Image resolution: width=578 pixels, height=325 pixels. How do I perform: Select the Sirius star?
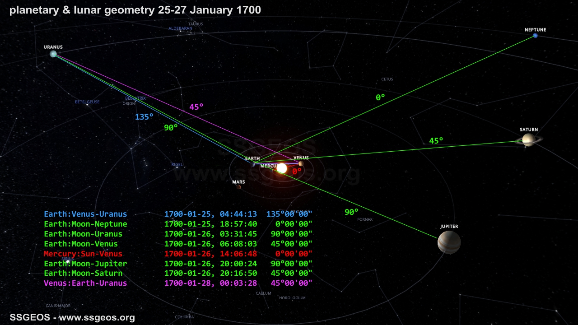(68, 262)
